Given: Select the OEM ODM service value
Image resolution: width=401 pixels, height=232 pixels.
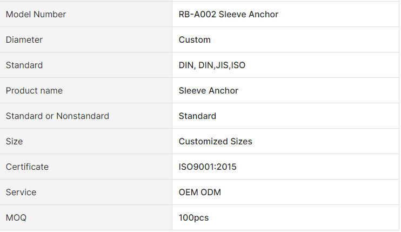Looking at the screenshot, I should [x=199, y=193].
